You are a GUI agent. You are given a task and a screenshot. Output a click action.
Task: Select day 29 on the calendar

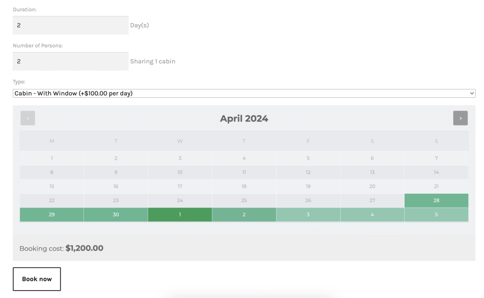52,214
